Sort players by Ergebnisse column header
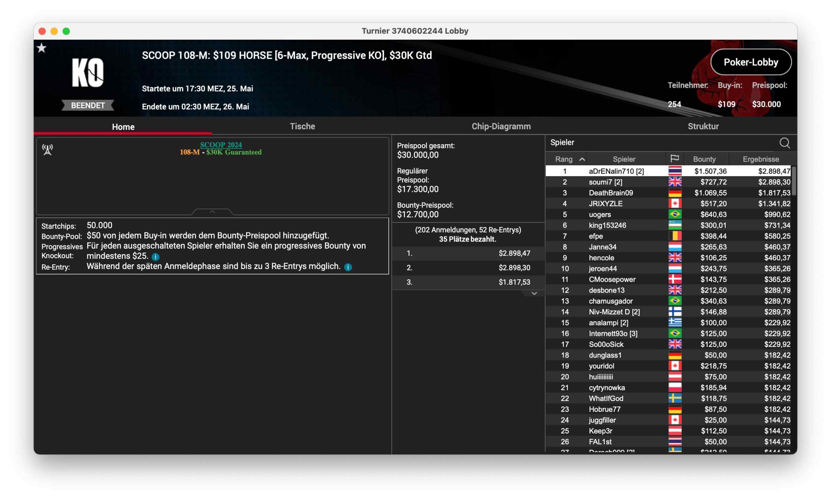 point(761,159)
